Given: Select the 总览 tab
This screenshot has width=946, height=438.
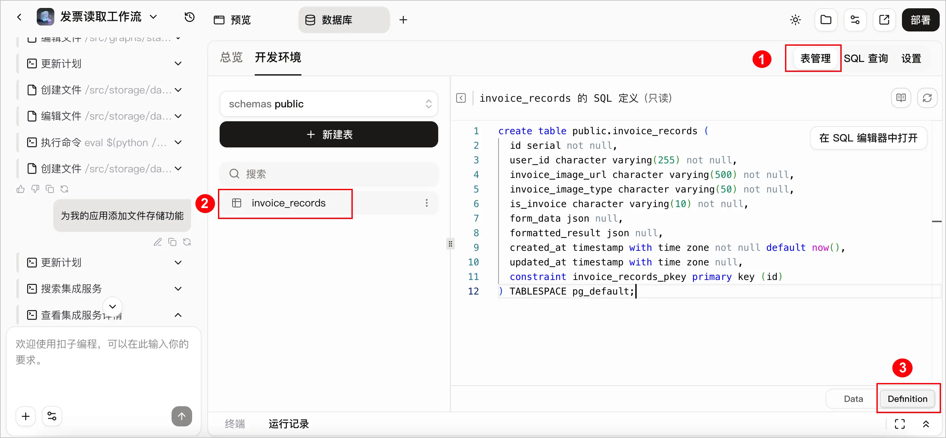Looking at the screenshot, I should [x=231, y=57].
